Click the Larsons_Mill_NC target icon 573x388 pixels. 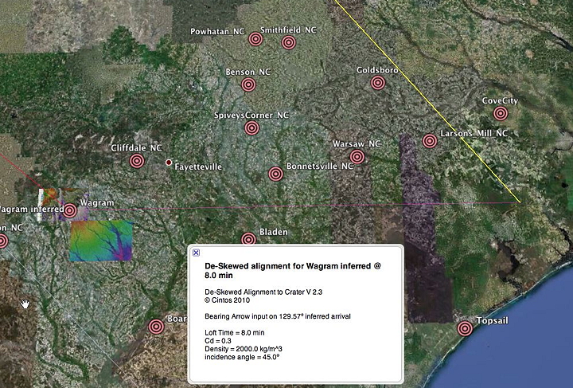[x=430, y=141]
